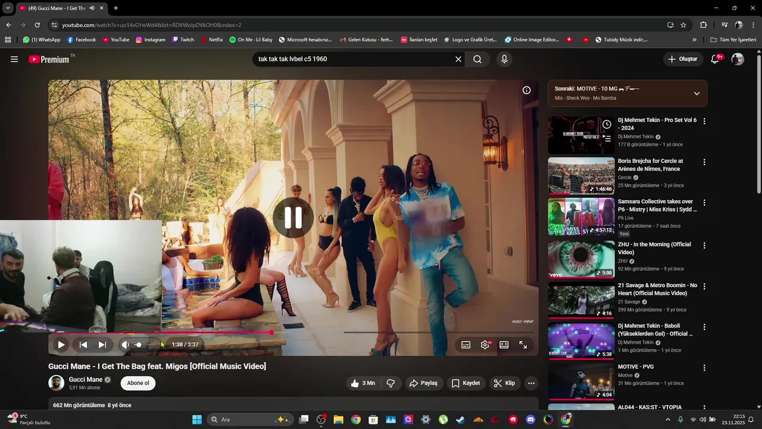The image size is (762, 429).
Task: Open the Netflix bookmark
Action: tap(212, 40)
